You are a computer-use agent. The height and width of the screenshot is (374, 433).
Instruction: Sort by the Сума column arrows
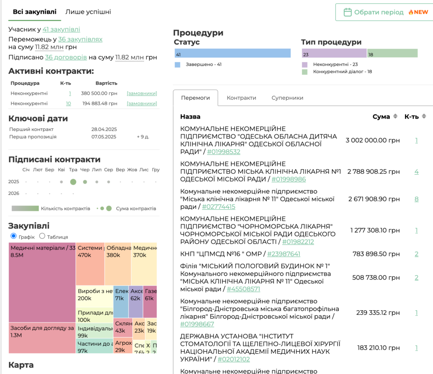pyautogui.click(x=395, y=117)
